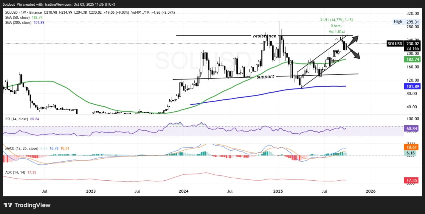Select the green 182.74 SMA price tag
The width and height of the screenshot is (425, 214).
(x=412, y=59)
